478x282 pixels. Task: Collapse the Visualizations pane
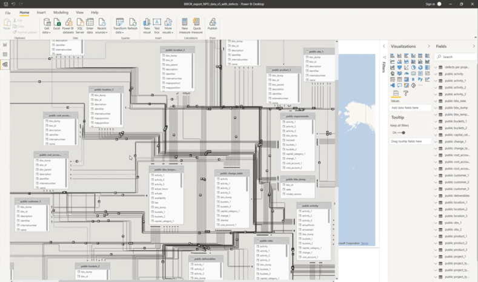click(428, 46)
